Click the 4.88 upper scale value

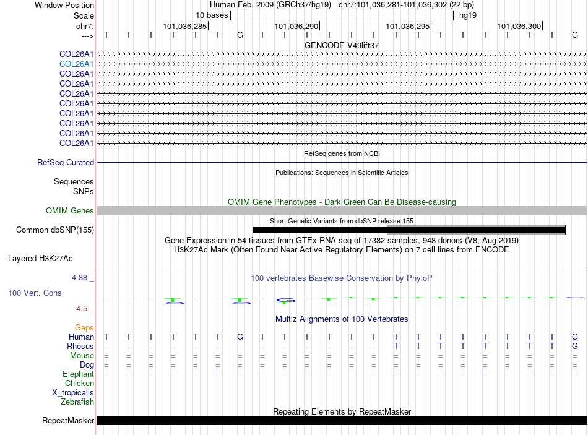[x=79, y=278]
